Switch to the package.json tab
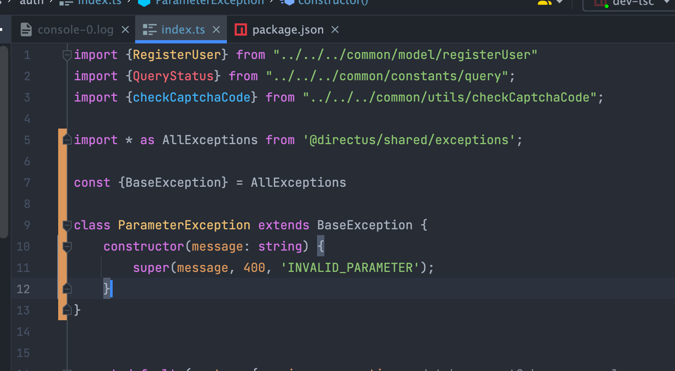Image resolution: width=675 pixels, height=371 pixels. [288, 29]
